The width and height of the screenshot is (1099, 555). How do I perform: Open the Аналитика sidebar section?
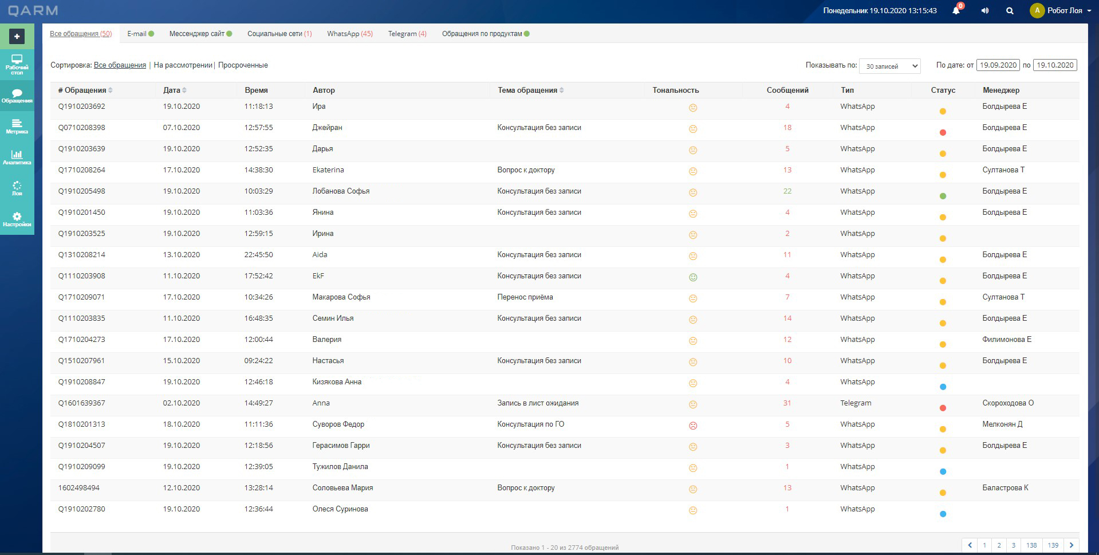pos(17,158)
